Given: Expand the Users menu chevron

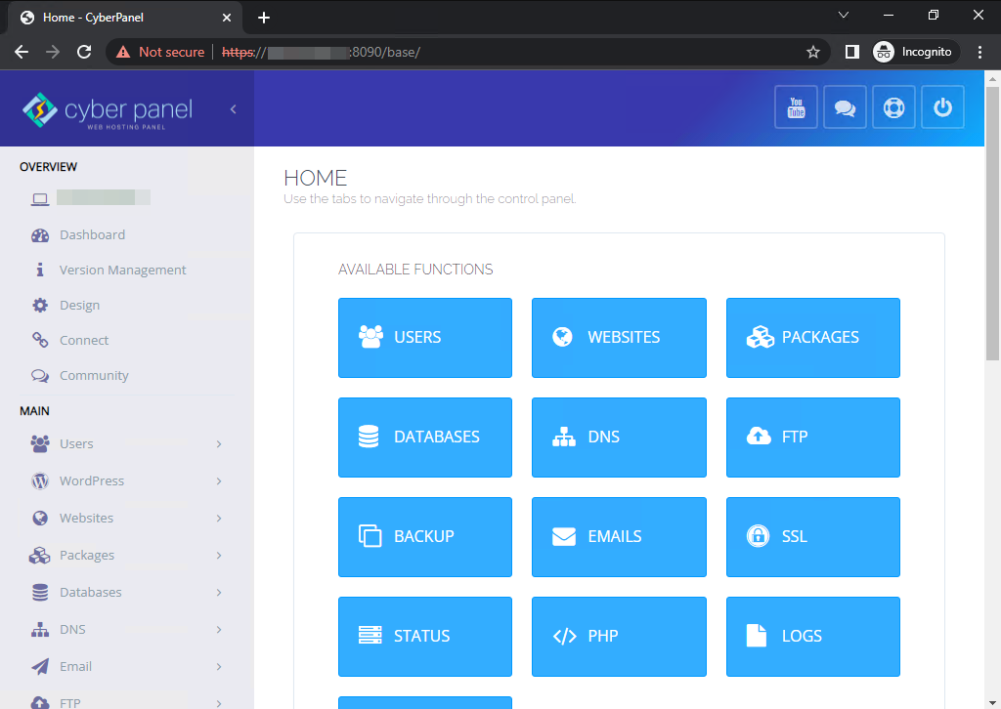Looking at the screenshot, I should pyautogui.click(x=219, y=443).
